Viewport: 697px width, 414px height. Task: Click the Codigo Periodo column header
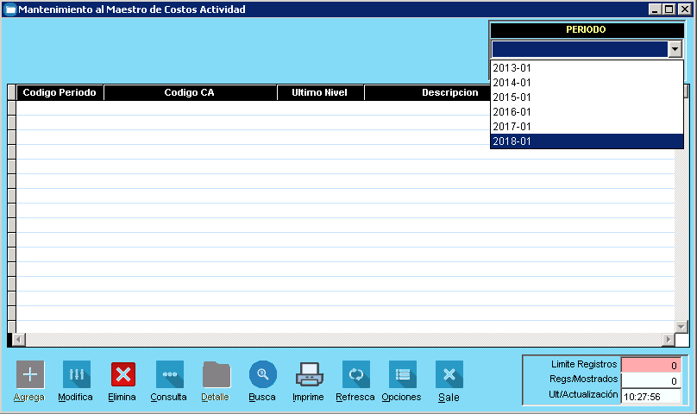tap(60, 92)
